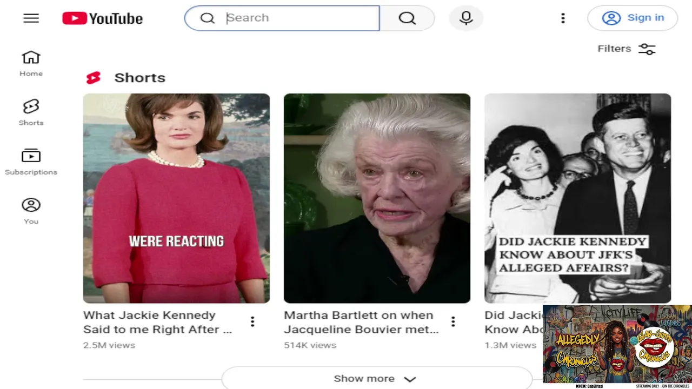Viewport: 692px width, 389px height.
Task: Play the Martha Bartlett short thumbnail
Action: coord(377,198)
